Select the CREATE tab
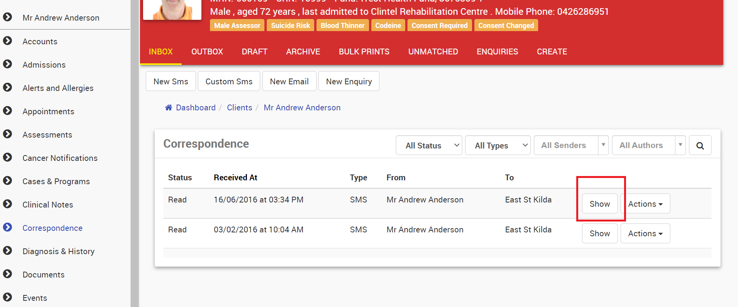Screen dimensions: 738x307 pos(552,52)
